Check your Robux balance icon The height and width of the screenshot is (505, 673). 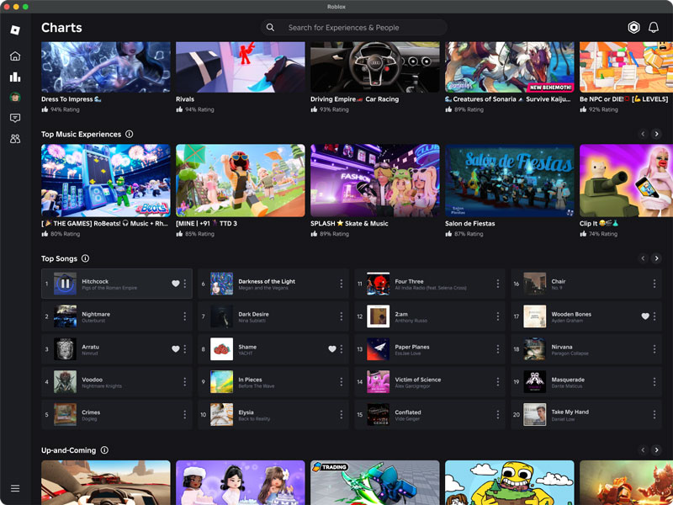click(633, 28)
